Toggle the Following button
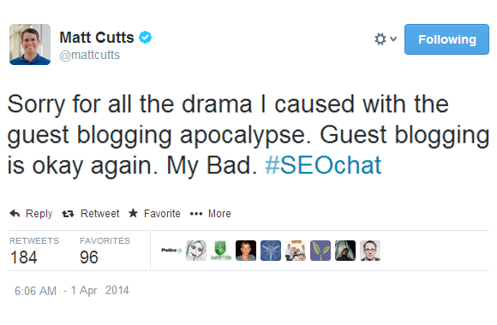497x325 pixels. click(x=446, y=39)
